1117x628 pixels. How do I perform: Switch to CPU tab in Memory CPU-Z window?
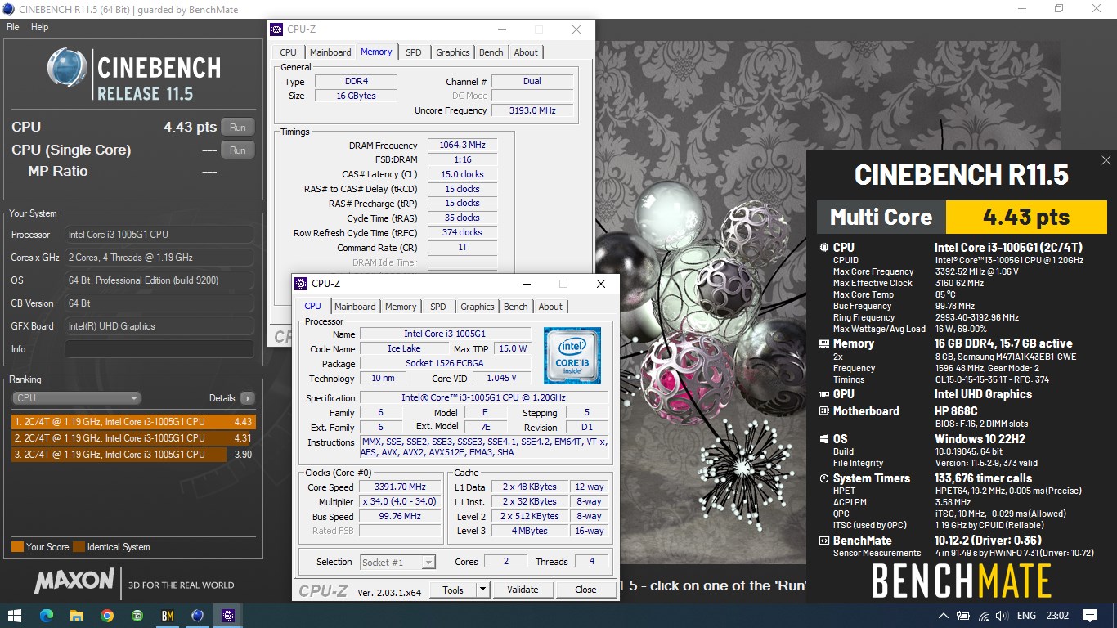(289, 52)
